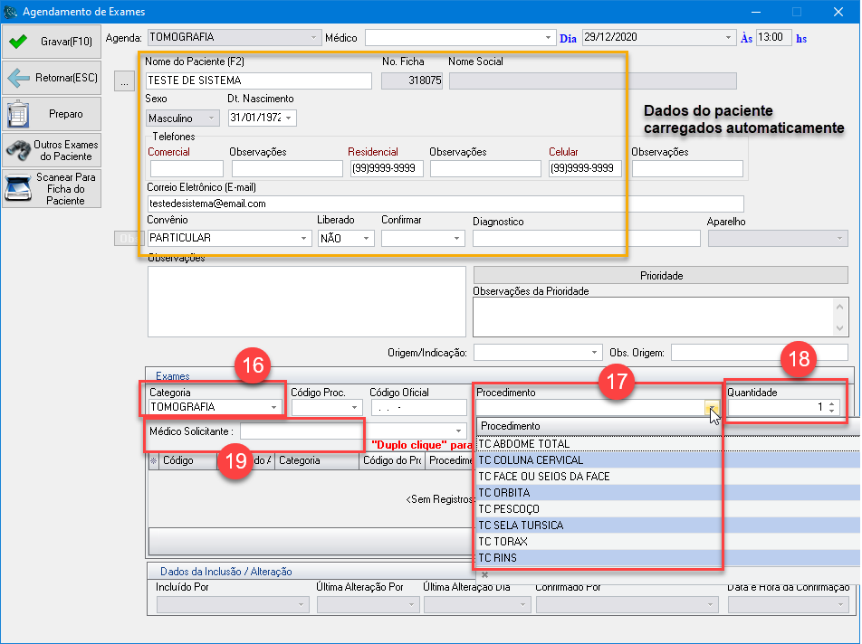Open the Liberado NÃO dropdown
This screenshot has width=862, height=644.
[x=367, y=238]
